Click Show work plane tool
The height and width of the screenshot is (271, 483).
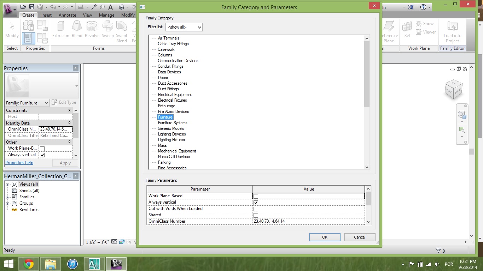(x=425, y=24)
